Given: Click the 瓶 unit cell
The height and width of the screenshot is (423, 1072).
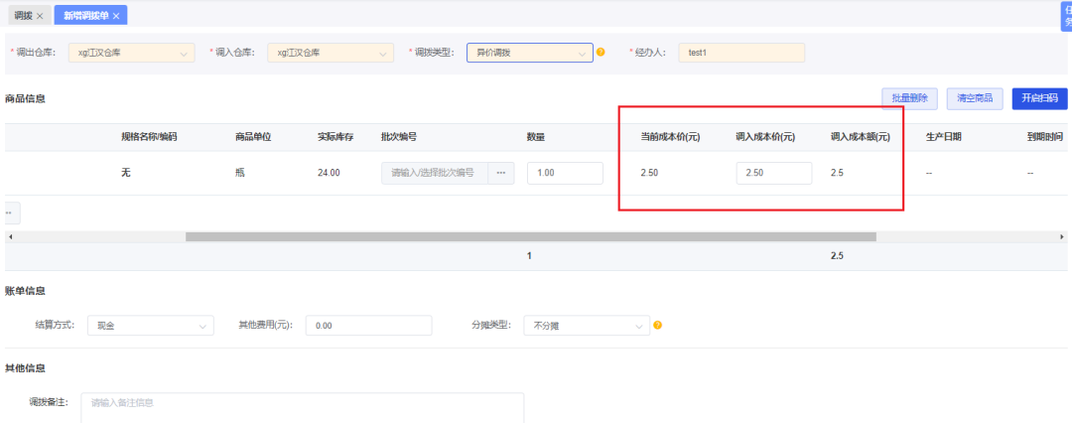Looking at the screenshot, I should (240, 173).
